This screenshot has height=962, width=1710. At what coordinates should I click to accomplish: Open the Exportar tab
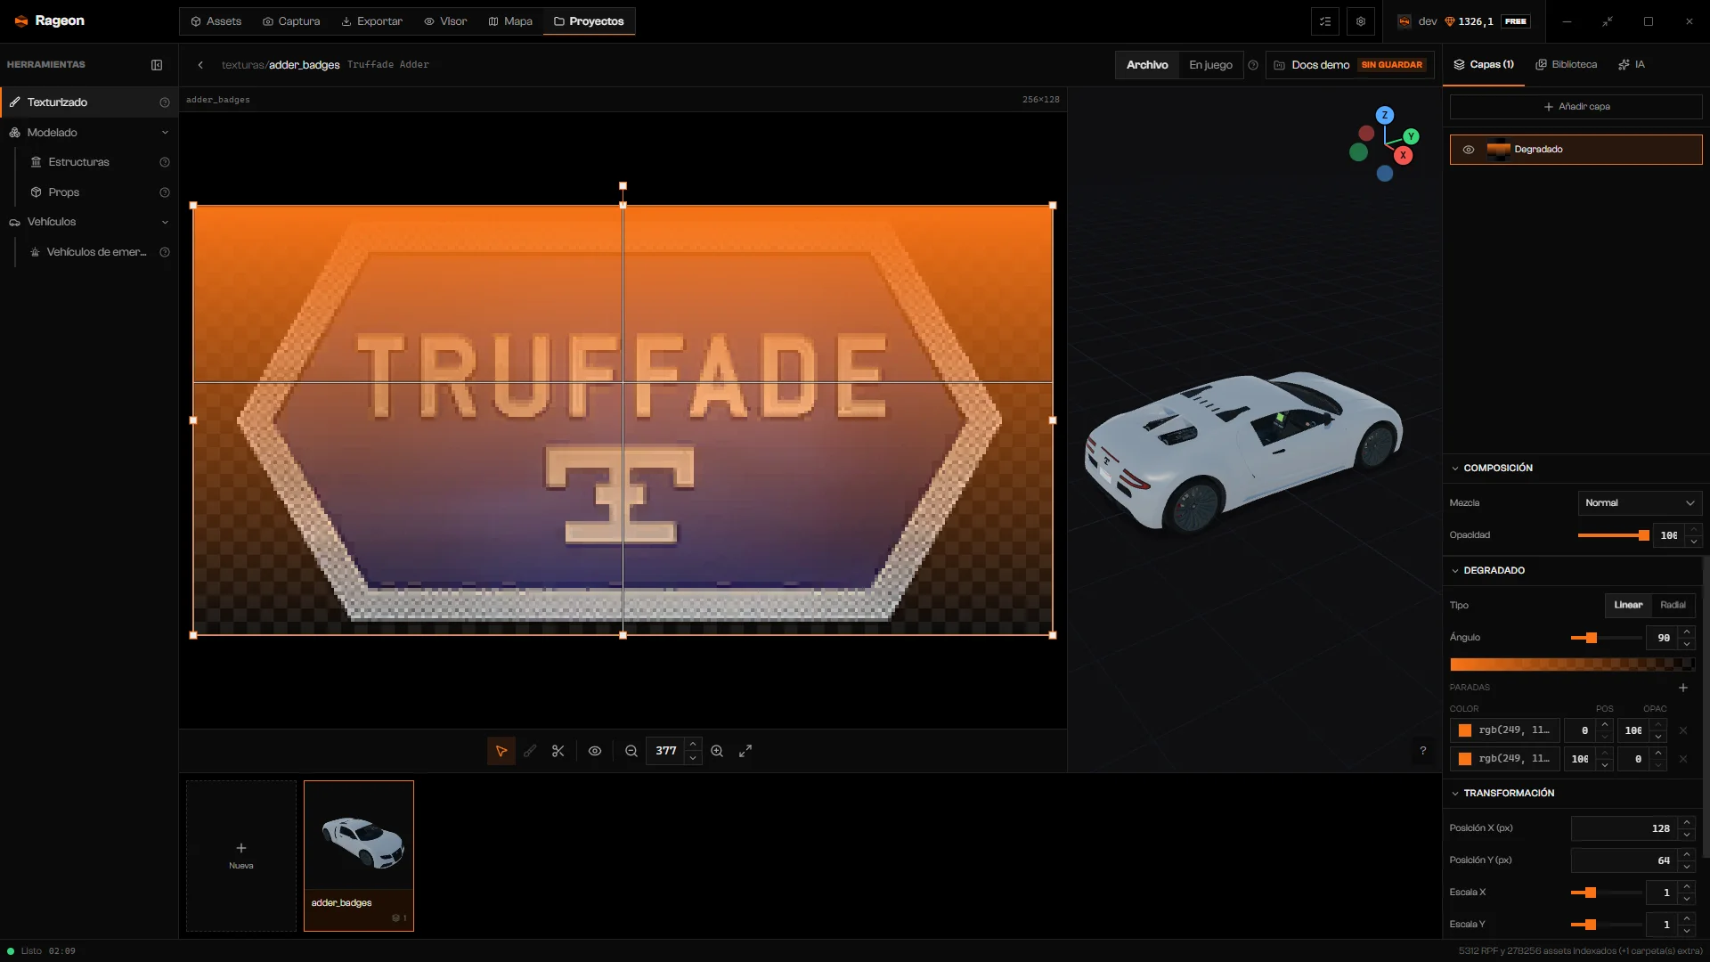(371, 21)
